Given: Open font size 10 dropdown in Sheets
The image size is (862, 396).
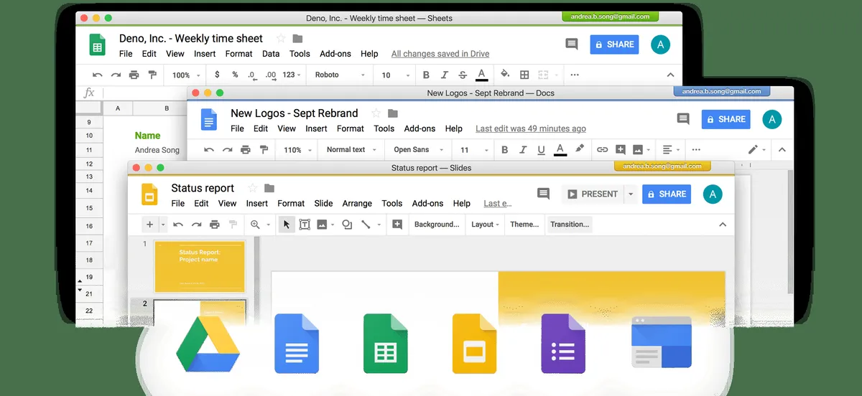Looking at the screenshot, I should tap(396, 75).
